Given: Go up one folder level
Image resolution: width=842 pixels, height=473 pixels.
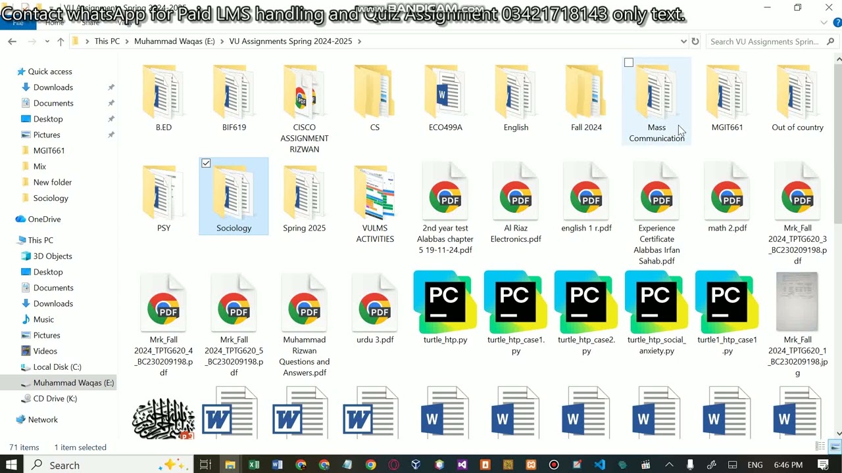Looking at the screenshot, I should (x=61, y=41).
